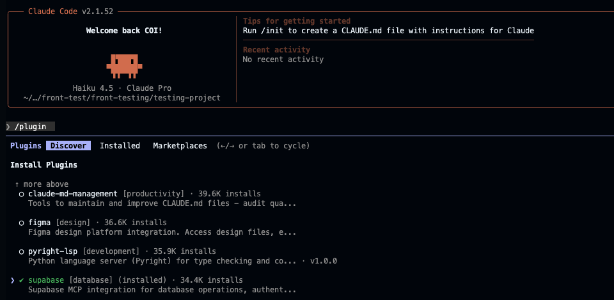
Task: Switch to the Discover tab
Action: click(x=68, y=146)
